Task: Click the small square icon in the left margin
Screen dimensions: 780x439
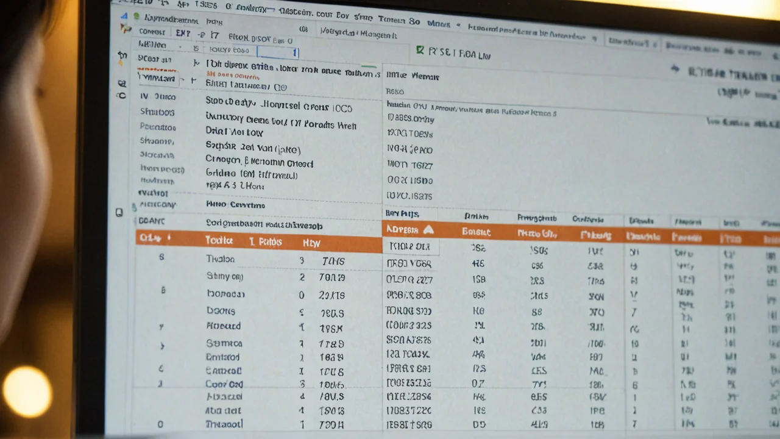Action: point(119,213)
